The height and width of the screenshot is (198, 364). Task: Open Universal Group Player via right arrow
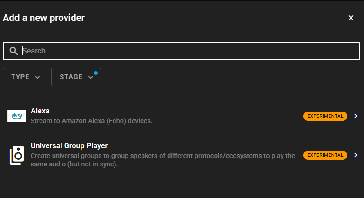tap(356, 155)
